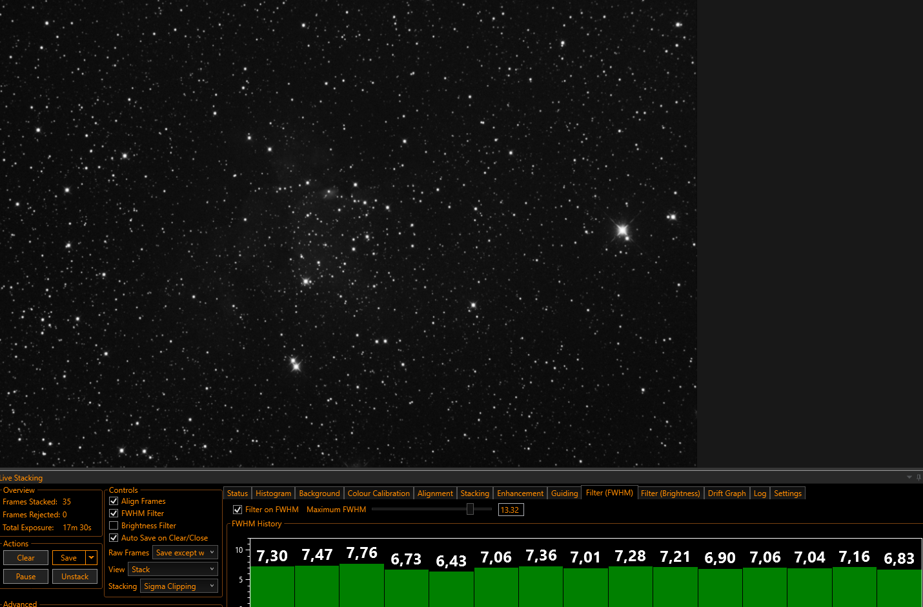This screenshot has height=607, width=923.
Task: Click the FWHM bar showing 7,76
Action: pos(361,585)
